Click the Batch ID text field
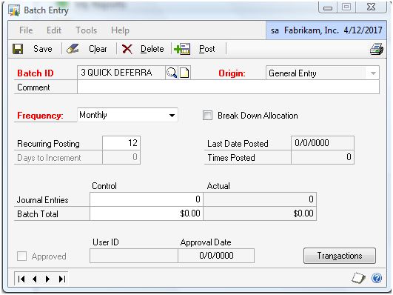 tap(121, 73)
